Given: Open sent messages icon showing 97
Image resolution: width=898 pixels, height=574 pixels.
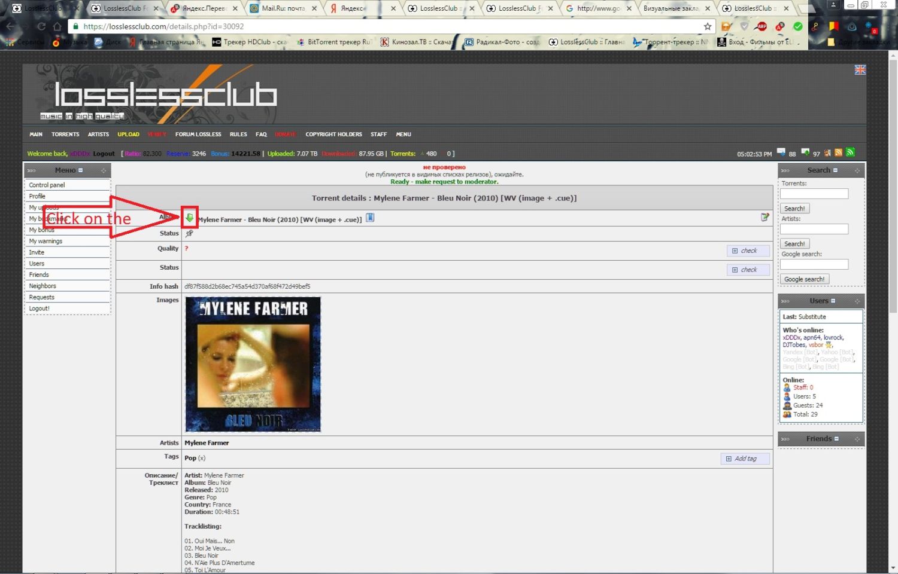Looking at the screenshot, I should point(805,152).
